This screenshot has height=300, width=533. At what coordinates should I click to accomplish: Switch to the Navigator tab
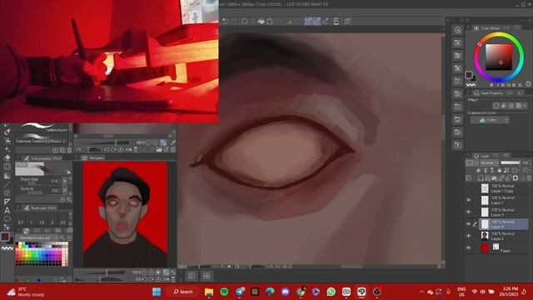(x=94, y=157)
